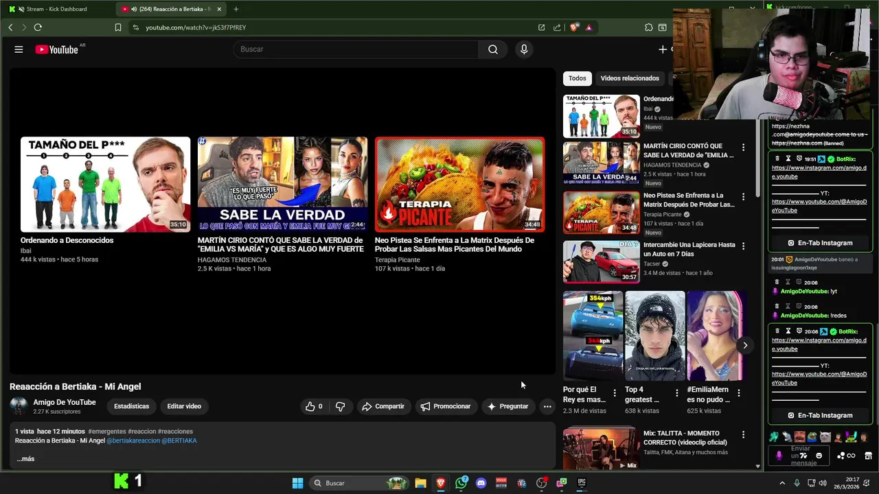Click the channel avatar beside Amigo De YouTube

coord(19,406)
